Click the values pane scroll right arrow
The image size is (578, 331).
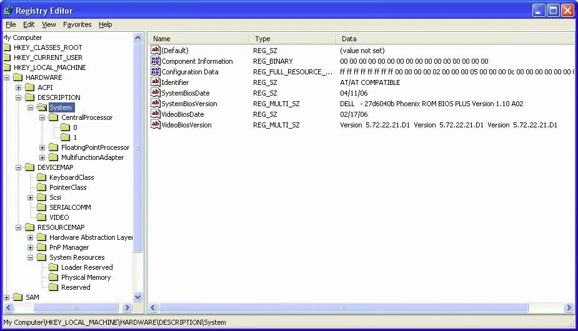click(x=569, y=307)
